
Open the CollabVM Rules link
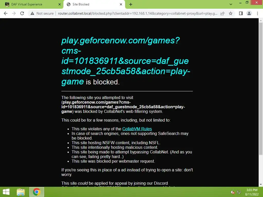(137, 129)
